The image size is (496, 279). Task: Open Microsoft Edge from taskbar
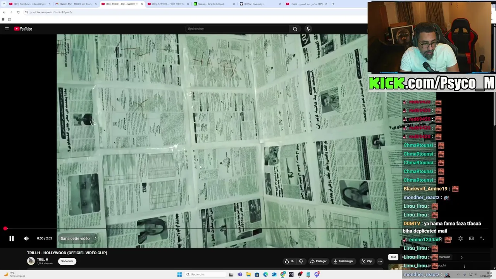coord(265,274)
